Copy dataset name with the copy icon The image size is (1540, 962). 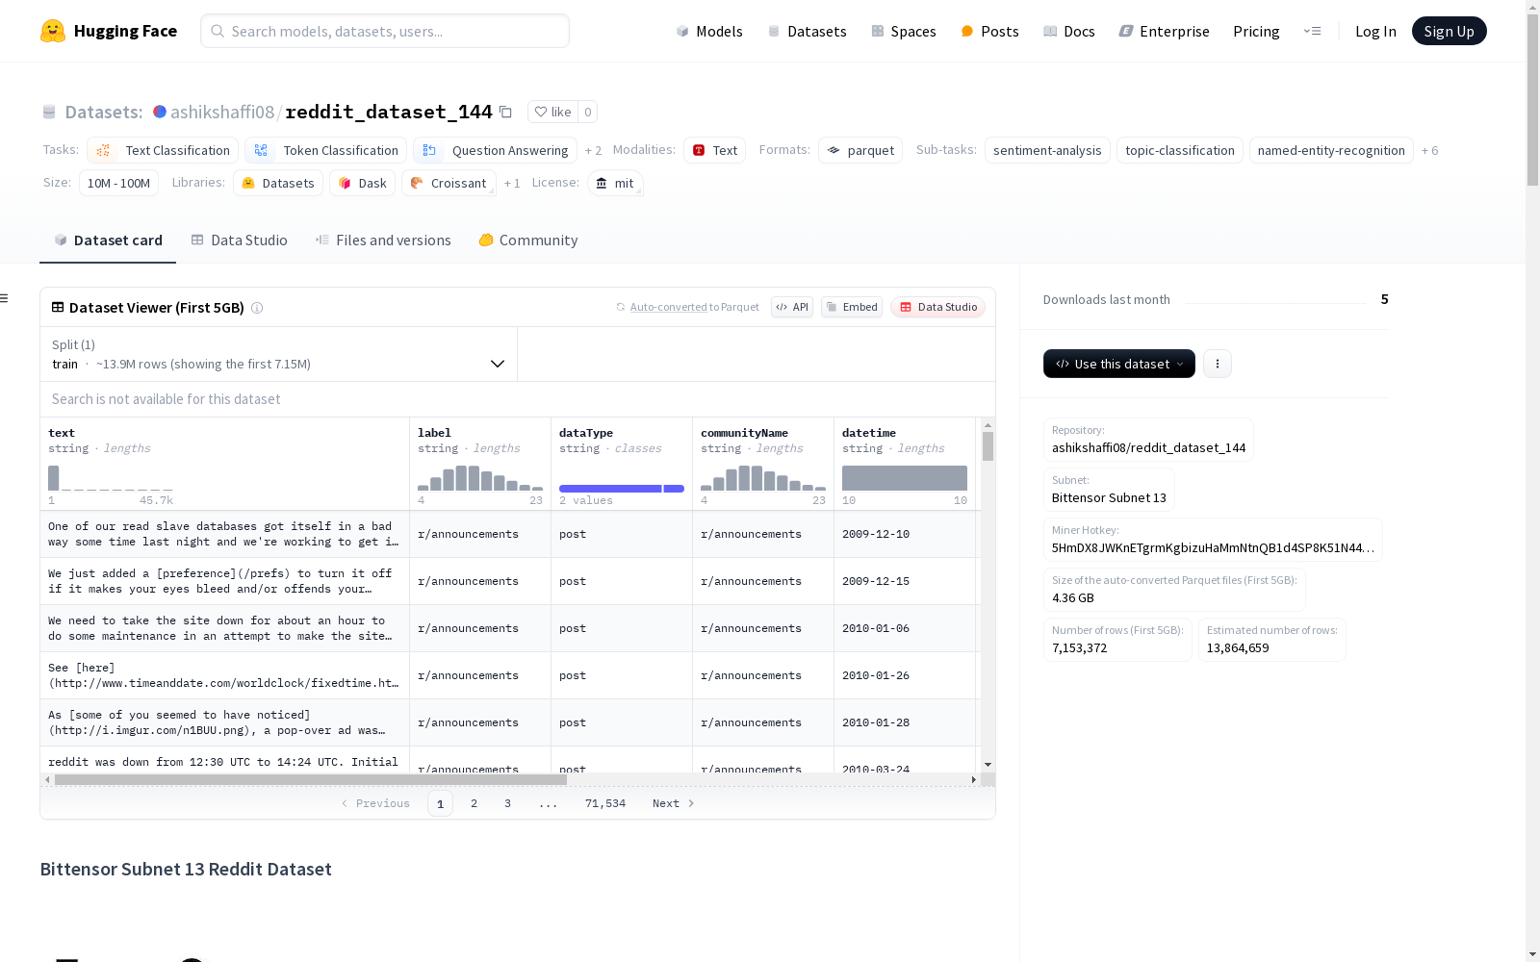pyautogui.click(x=505, y=112)
